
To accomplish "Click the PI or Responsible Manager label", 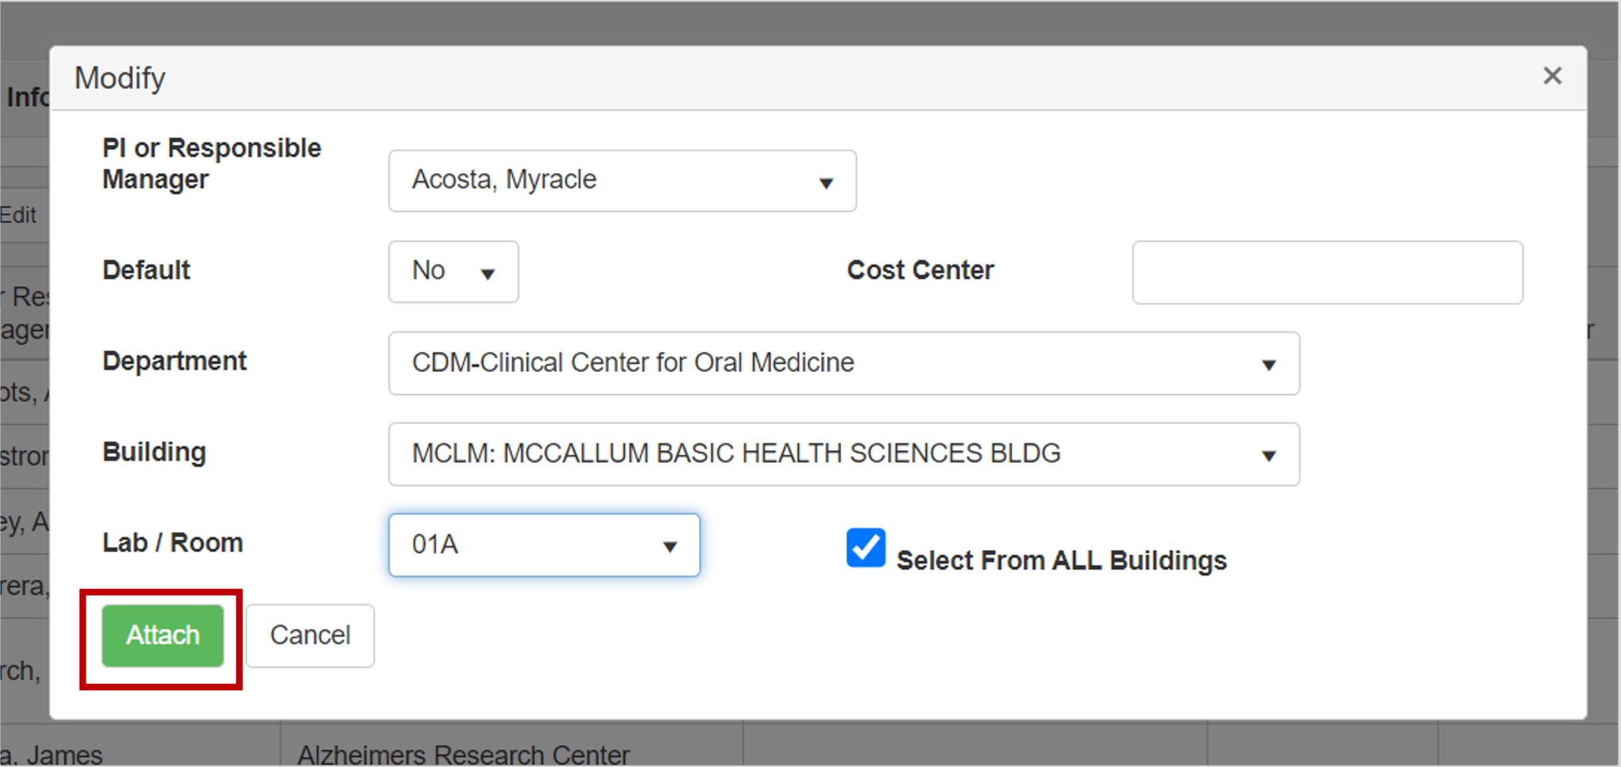I will coord(211,163).
